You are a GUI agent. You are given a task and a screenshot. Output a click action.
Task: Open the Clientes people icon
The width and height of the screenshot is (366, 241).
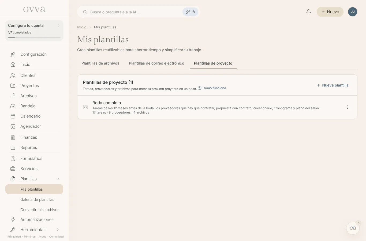(x=13, y=76)
